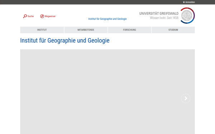Open the Studium menu

[173, 30]
